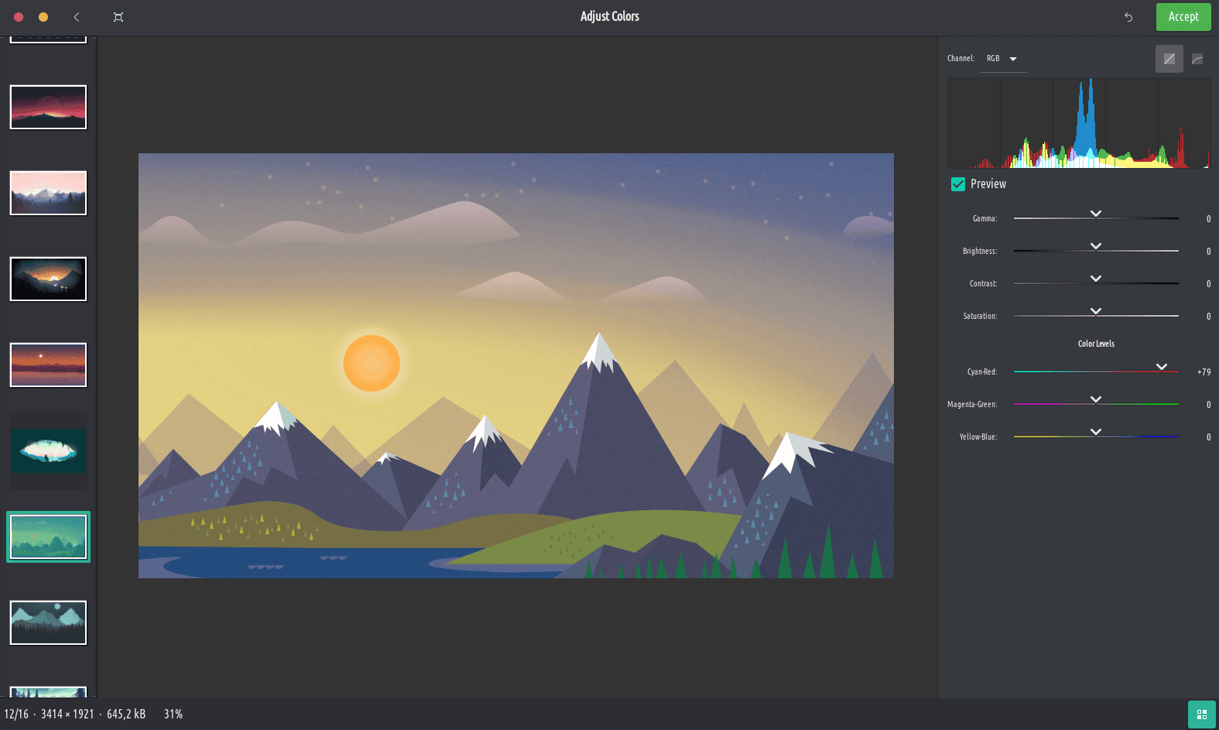
Task: Select the teal oval lake thumbnail
Action: pyautogui.click(x=48, y=451)
